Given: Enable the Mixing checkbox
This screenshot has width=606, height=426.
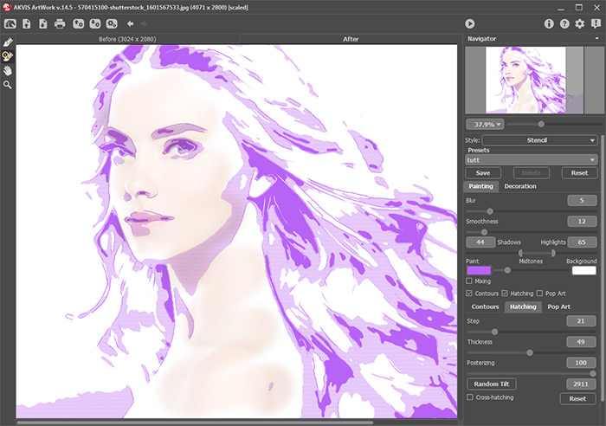Looking at the screenshot, I should click(470, 281).
